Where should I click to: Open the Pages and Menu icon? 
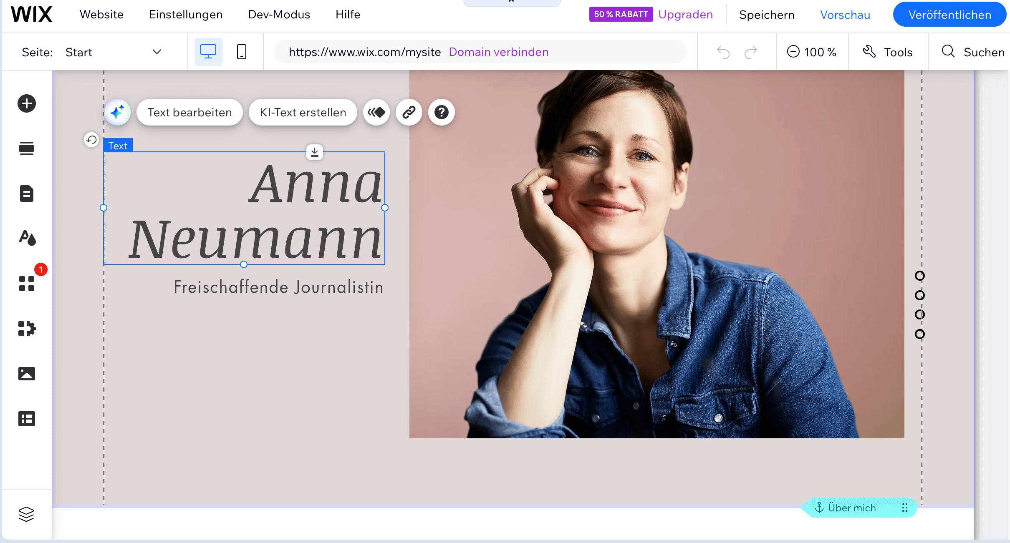27,194
